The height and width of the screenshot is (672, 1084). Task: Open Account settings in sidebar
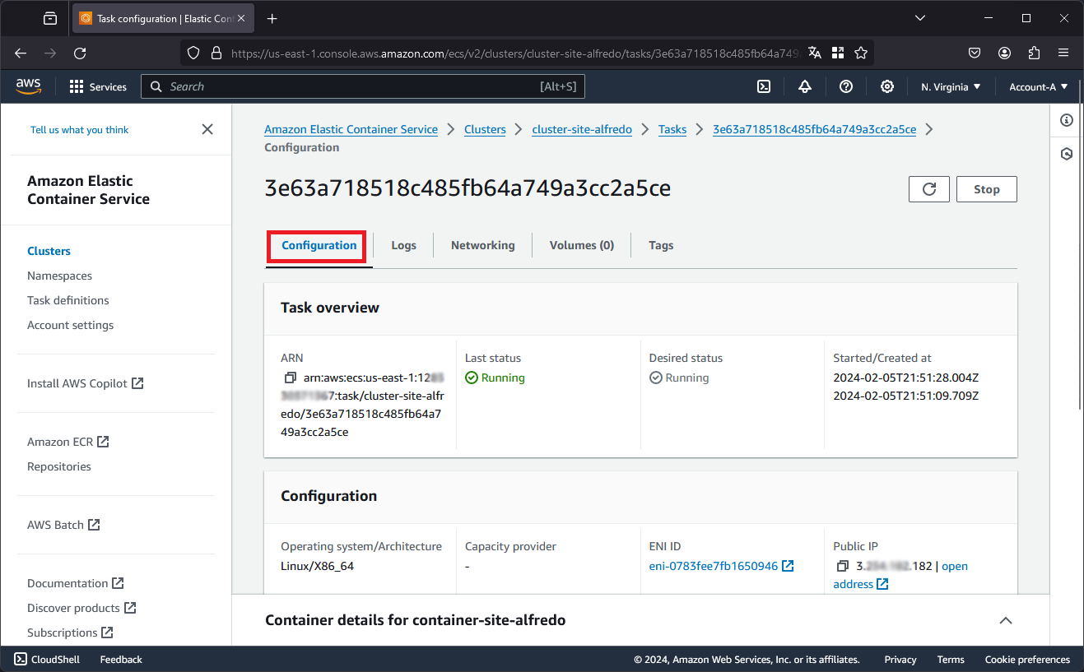71,325
